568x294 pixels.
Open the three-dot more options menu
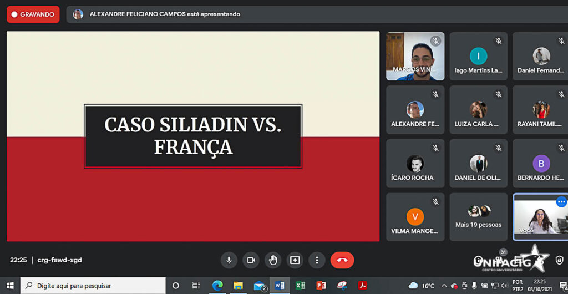[x=317, y=260]
